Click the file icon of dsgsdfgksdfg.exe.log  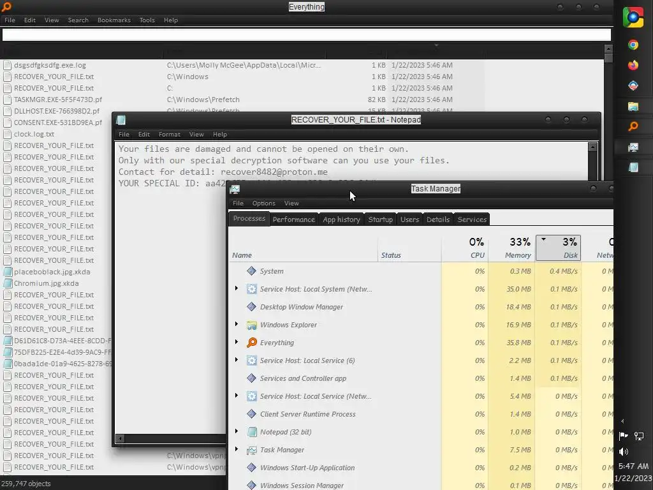[7, 65]
